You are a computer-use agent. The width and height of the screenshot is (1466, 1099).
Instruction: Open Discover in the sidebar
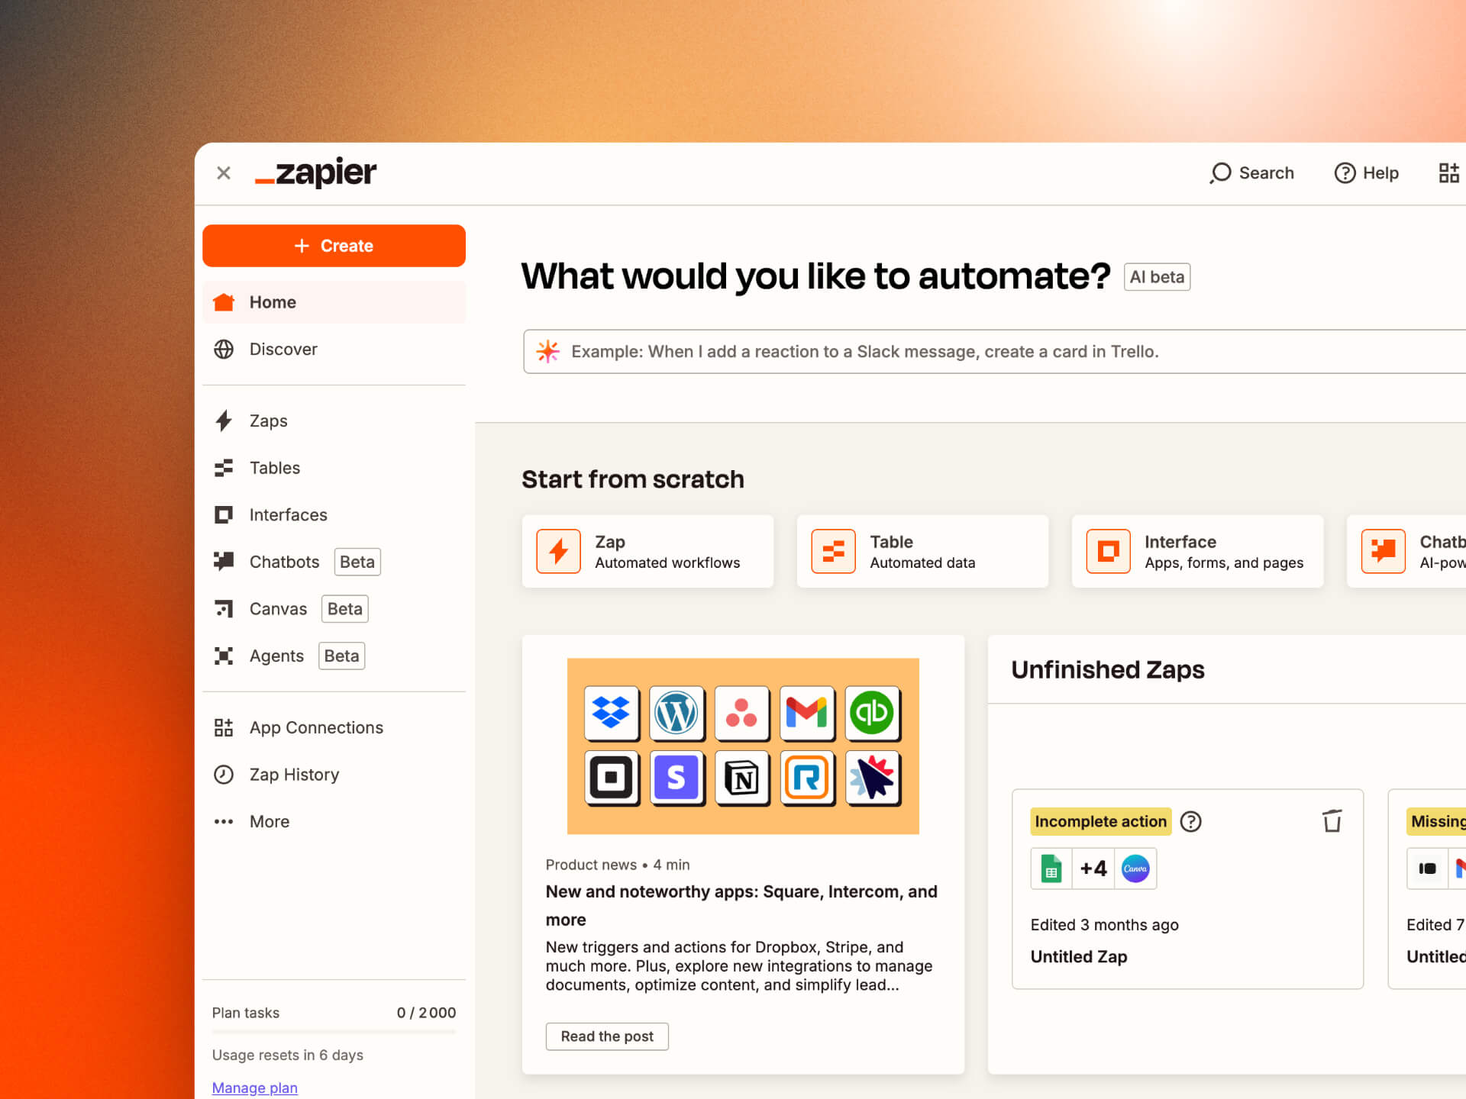click(x=334, y=350)
